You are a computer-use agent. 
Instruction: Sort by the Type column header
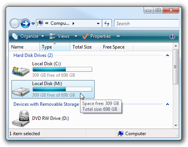(55, 47)
